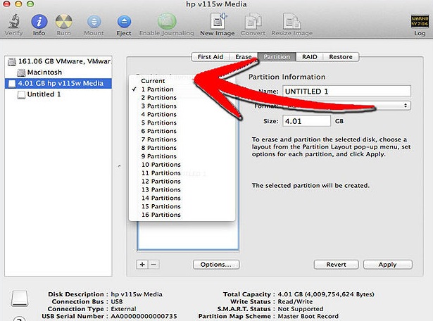Open partition Options
Image resolution: width=433 pixels, height=321 pixels.
(216, 265)
